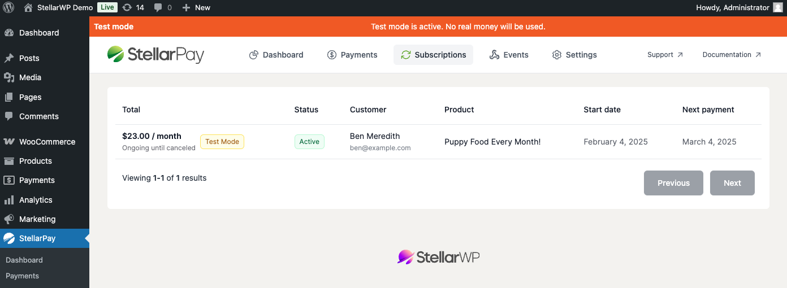Click the Next pagination button
The image size is (787, 288).
(732, 183)
